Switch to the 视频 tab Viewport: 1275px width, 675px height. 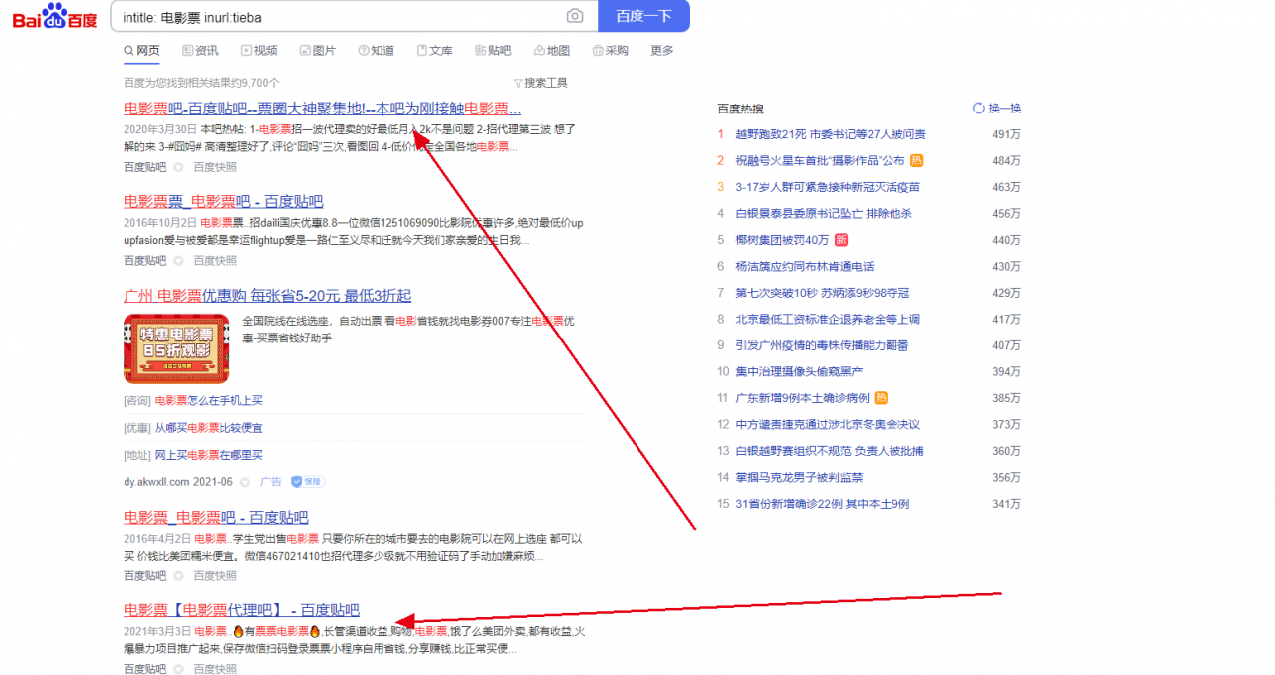tap(259, 51)
